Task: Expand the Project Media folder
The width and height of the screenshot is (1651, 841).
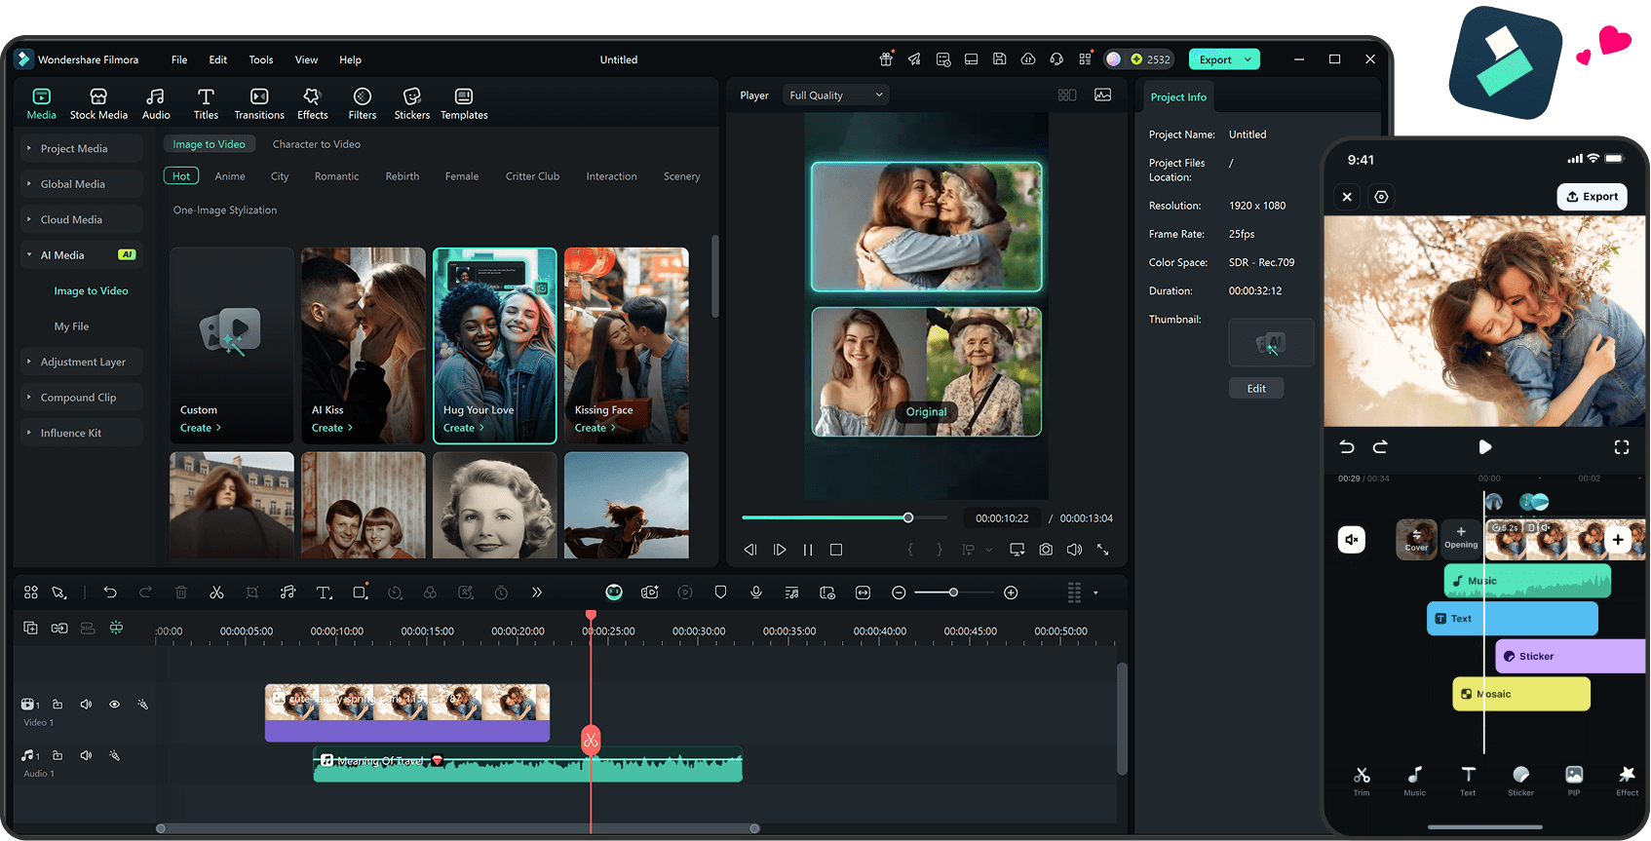Action: tap(74, 149)
